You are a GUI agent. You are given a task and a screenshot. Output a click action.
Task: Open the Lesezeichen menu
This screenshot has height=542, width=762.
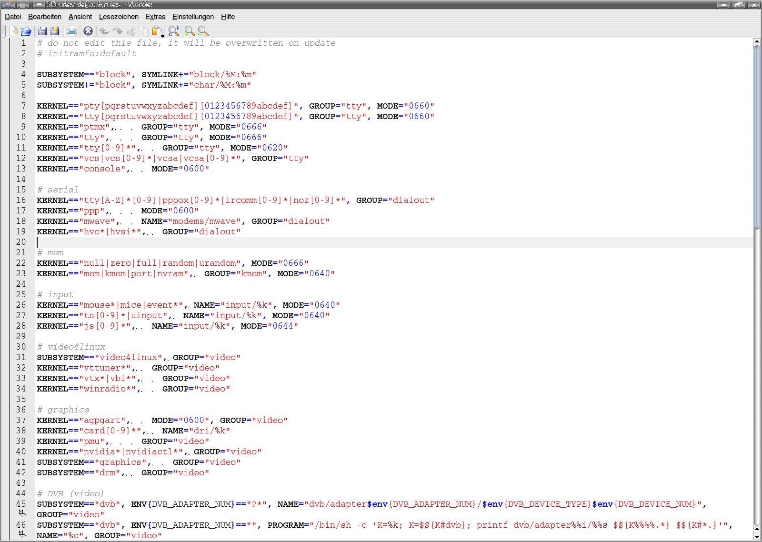(119, 17)
